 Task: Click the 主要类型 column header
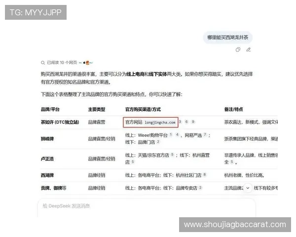tap(97, 110)
